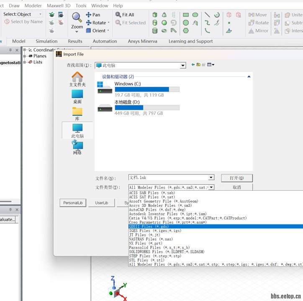The width and height of the screenshot is (303, 301).
Task: Go to Desktop (桌面) in dialog sidebar
Action: pos(77,97)
